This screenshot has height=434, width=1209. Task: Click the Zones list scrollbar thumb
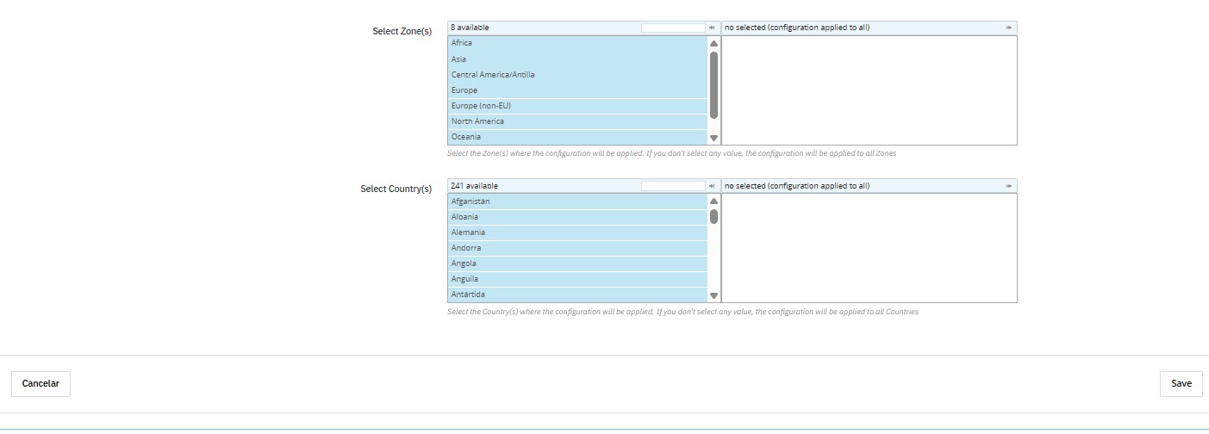[714, 84]
